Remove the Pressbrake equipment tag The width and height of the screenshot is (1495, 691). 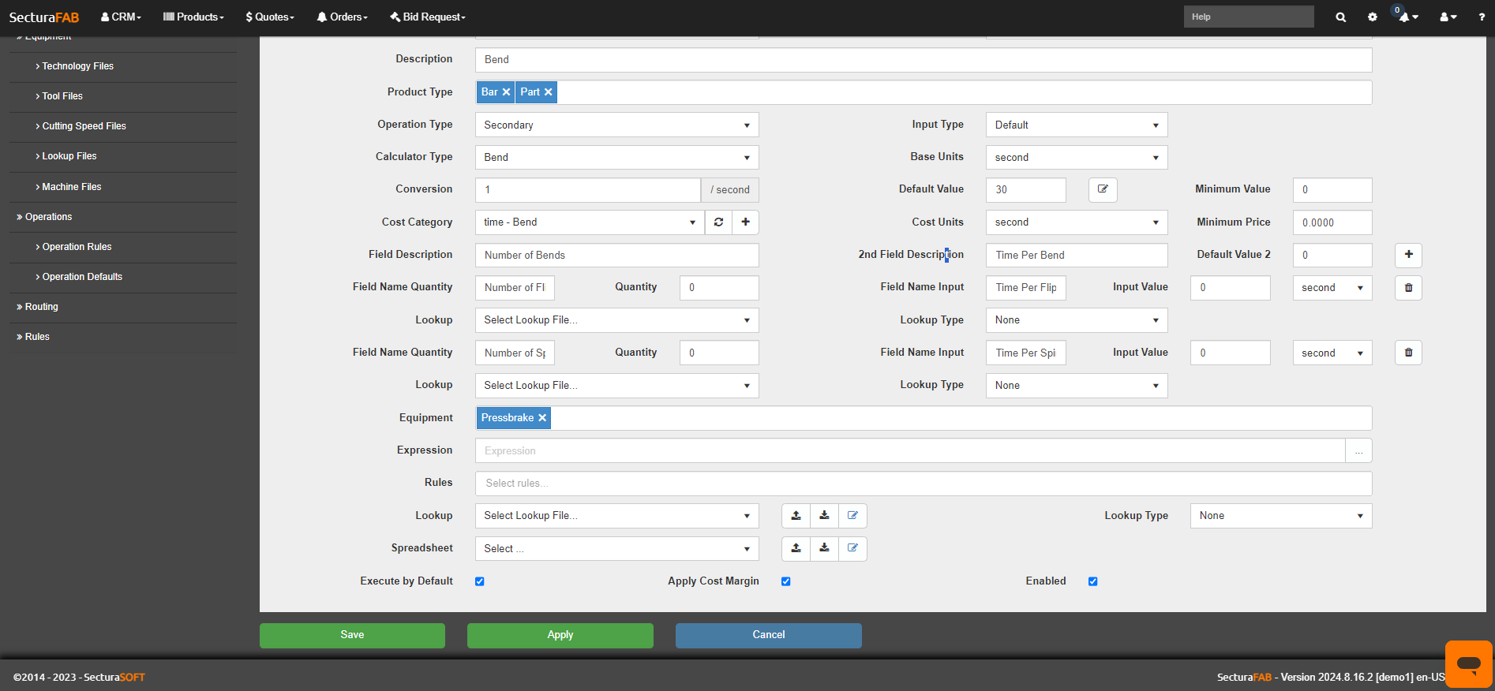point(542,418)
